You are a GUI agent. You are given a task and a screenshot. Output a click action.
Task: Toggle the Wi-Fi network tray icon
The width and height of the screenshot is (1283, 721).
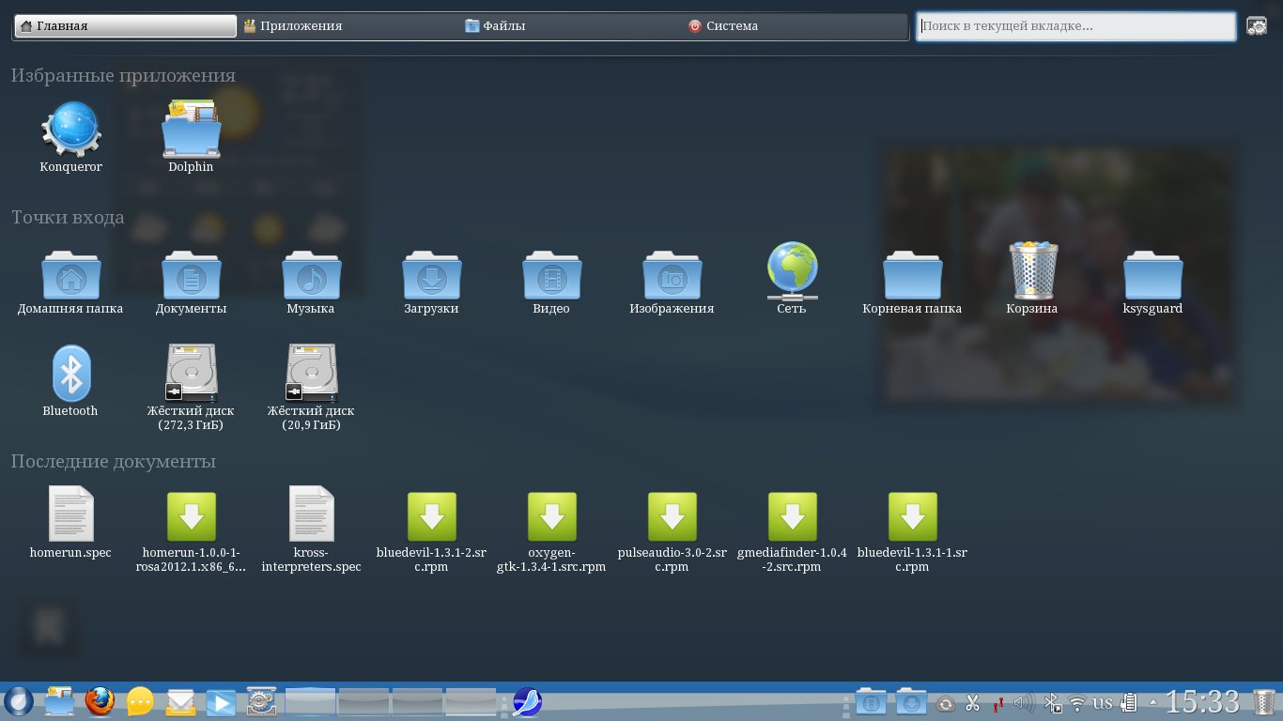pyautogui.click(x=1077, y=702)
